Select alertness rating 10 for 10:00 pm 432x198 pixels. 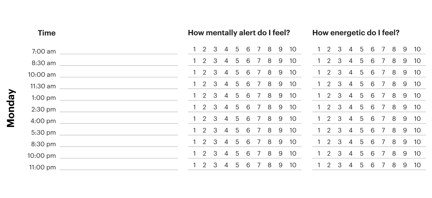click(x=293, y=153)
